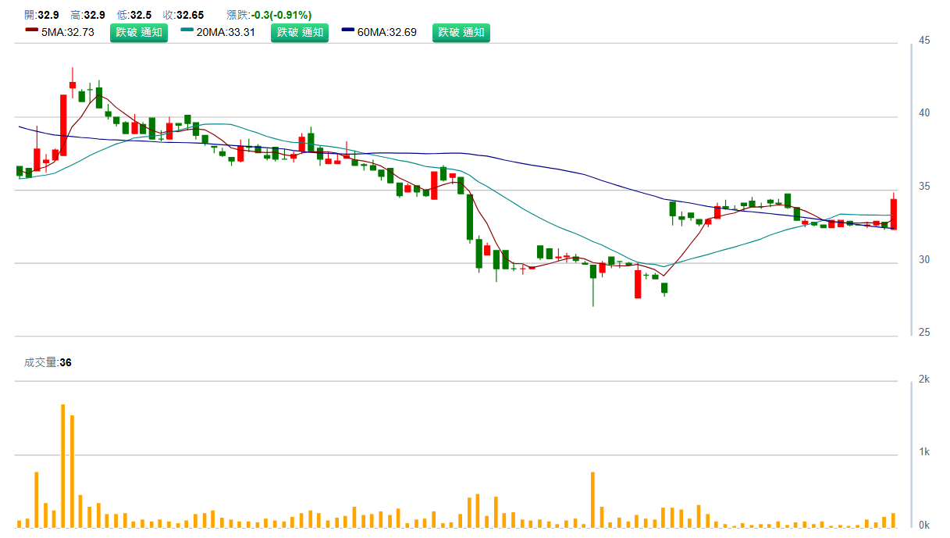
Task: Click the 成交量:36 volume label
Action: pos(48,362)
